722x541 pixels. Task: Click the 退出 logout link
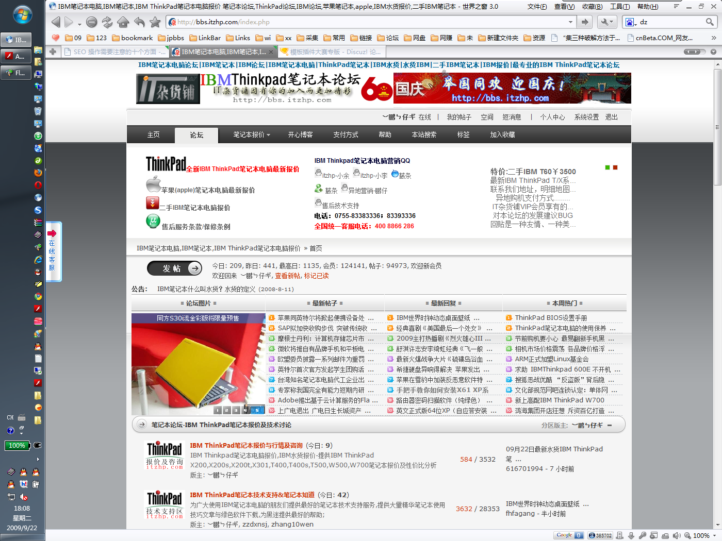(x=612, y=117)
